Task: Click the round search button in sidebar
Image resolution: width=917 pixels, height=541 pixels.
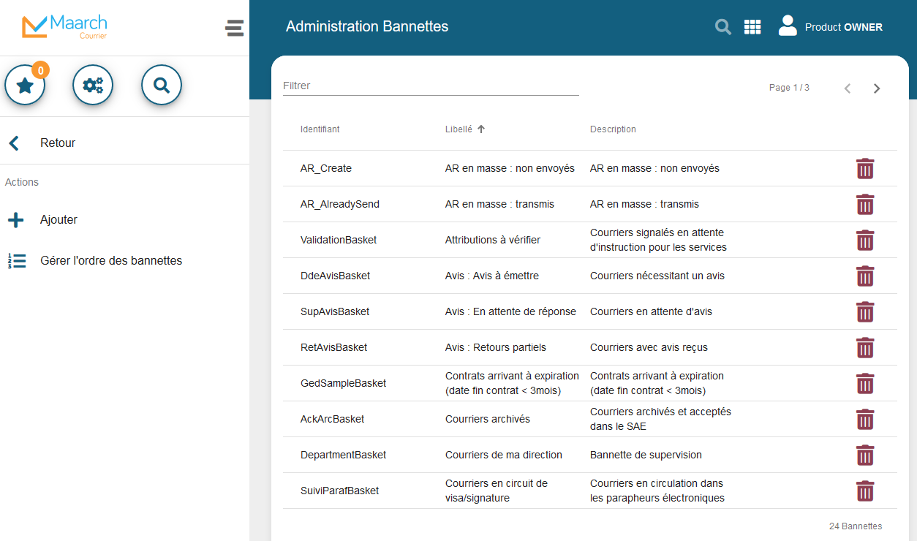Action: [x=162, y=86]
